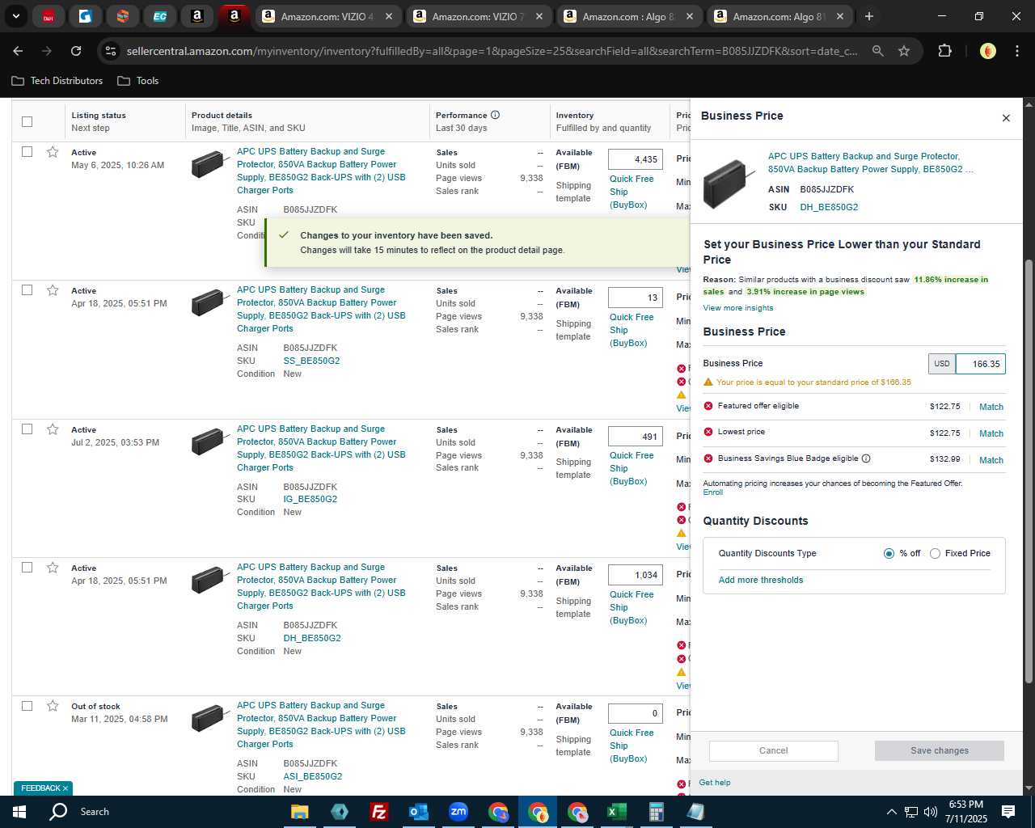Open the View more insights link
The image size is (1035, 828).
pos(738,308)
